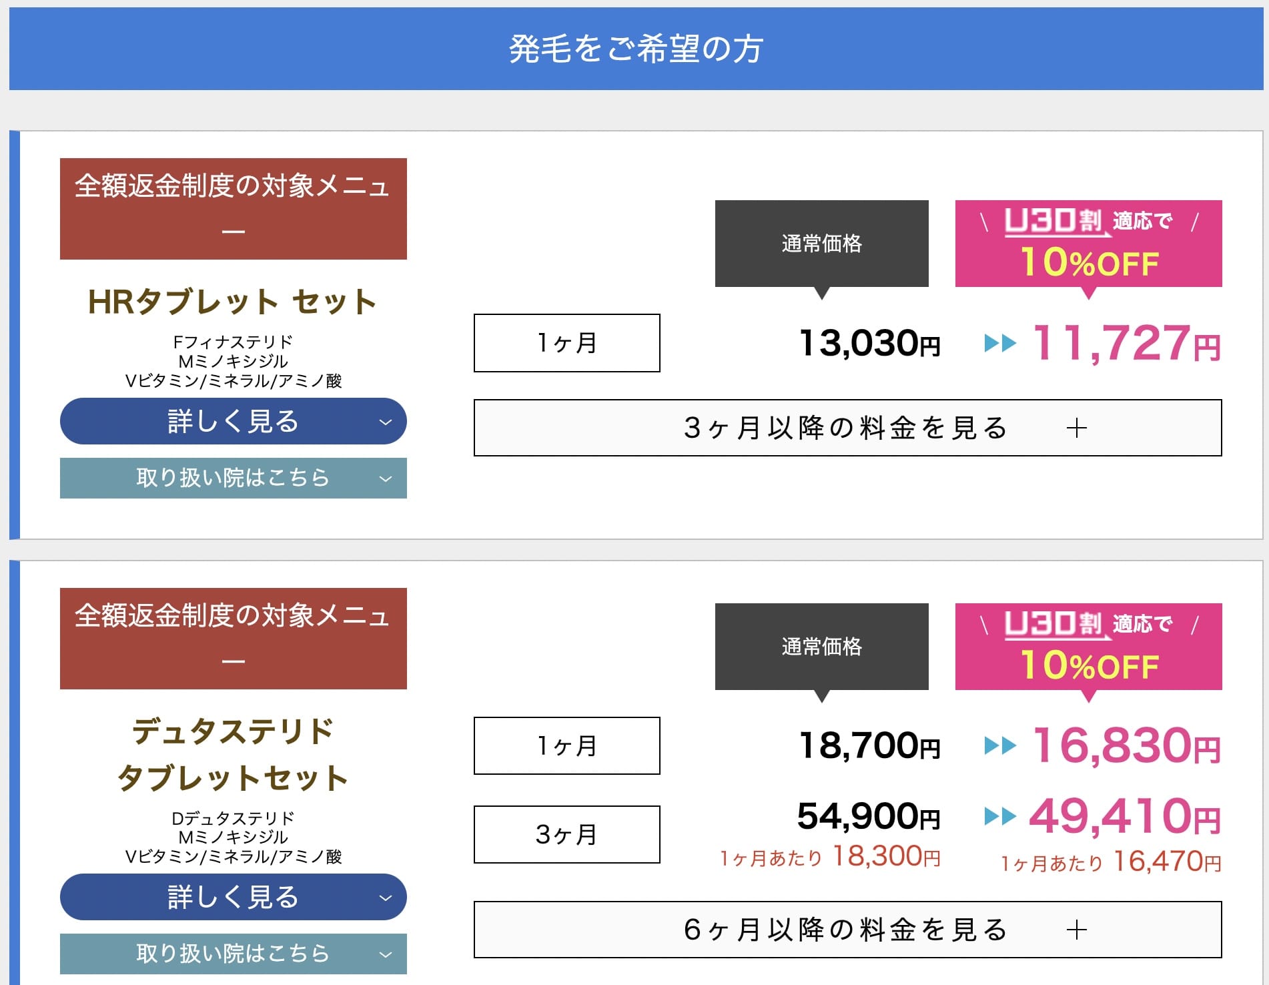
Task: Click double arrow beside 49,410円 price
Action: click(999, 815)
